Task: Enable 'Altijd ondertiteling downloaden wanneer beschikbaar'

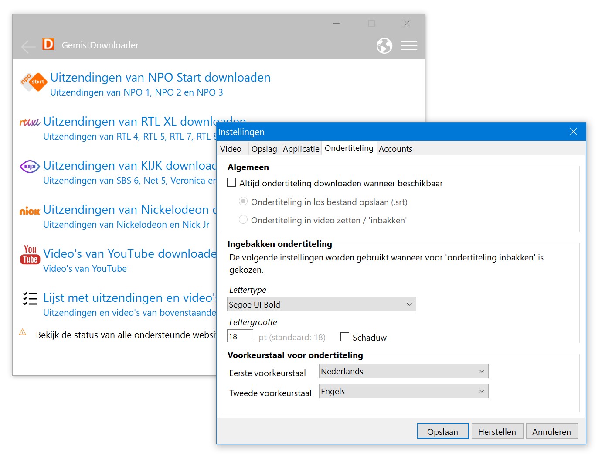Action: click(x=231, y=182)
